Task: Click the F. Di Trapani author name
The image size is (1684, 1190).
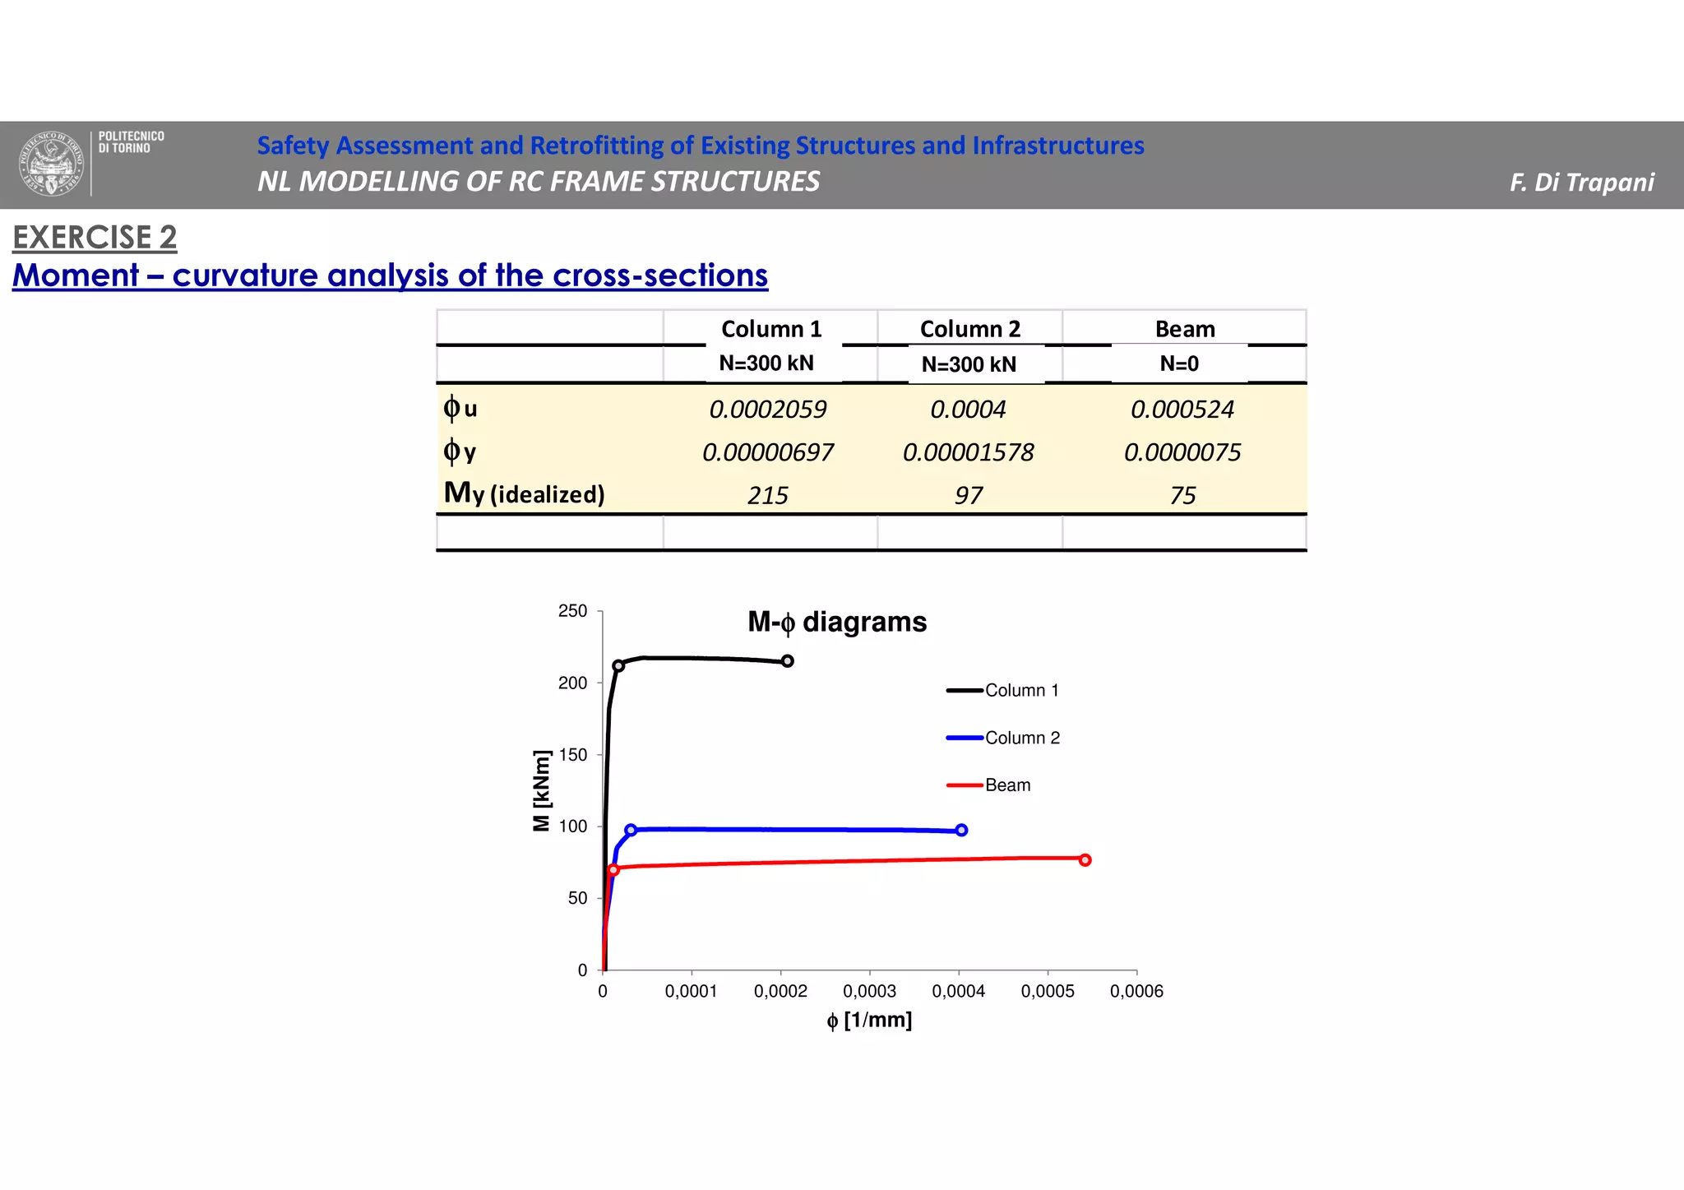Action: point(1581,183)
